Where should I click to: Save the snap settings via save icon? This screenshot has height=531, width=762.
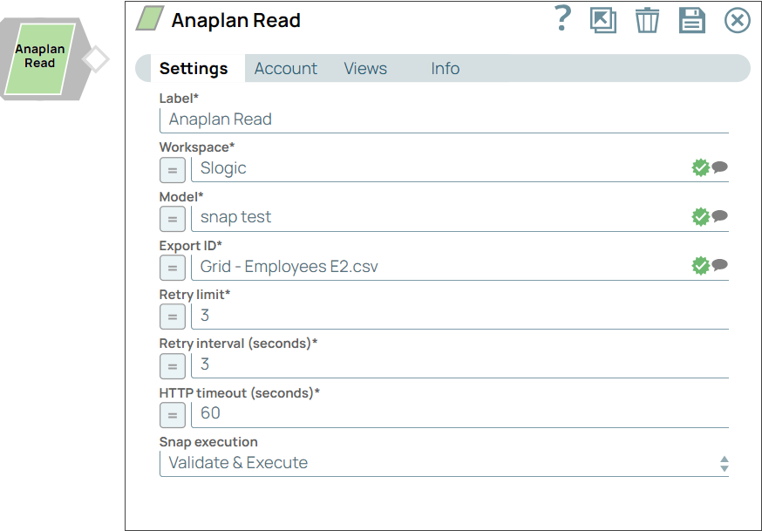[x=691, y=19]
